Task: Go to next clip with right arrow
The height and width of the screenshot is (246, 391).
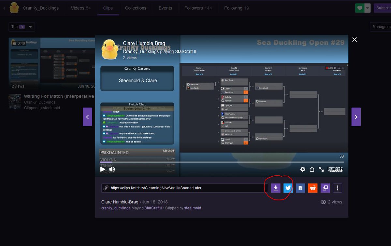Action: point(356,117)
